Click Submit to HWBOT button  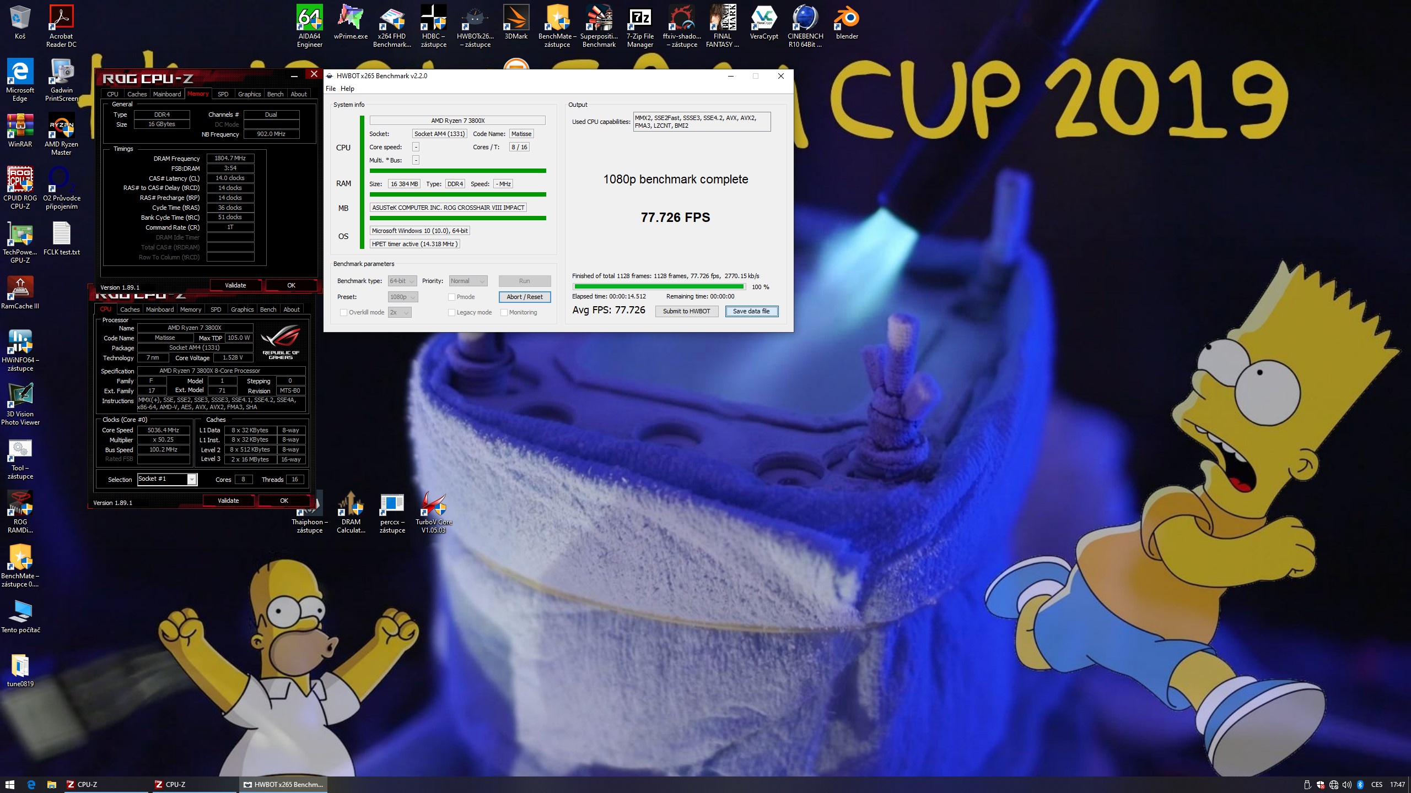[687, 311]
